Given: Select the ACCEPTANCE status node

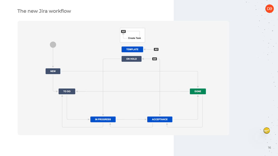Looking at the screenshot, I should pos(159,119).
